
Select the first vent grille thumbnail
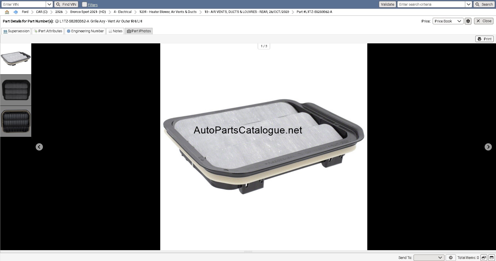pos(16,59)
